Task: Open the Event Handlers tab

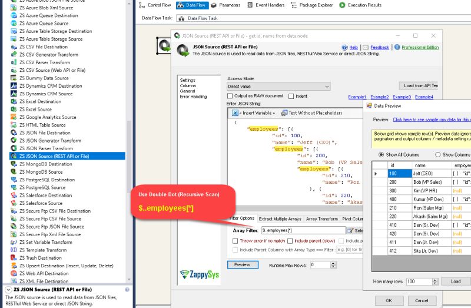Action: click(266, 5)
